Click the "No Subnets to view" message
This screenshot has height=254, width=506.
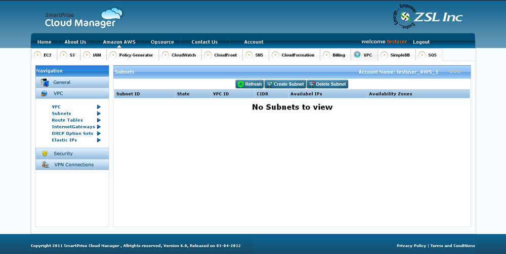coord(292,107)
